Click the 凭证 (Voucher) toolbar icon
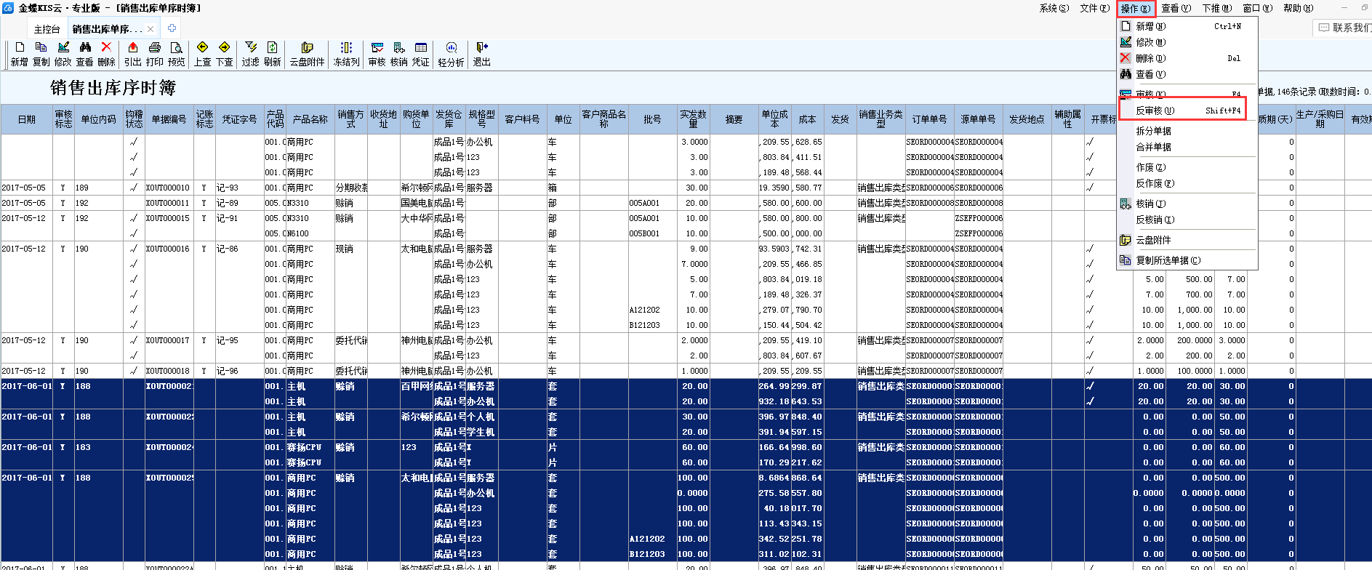 click(x=420, y=54)
